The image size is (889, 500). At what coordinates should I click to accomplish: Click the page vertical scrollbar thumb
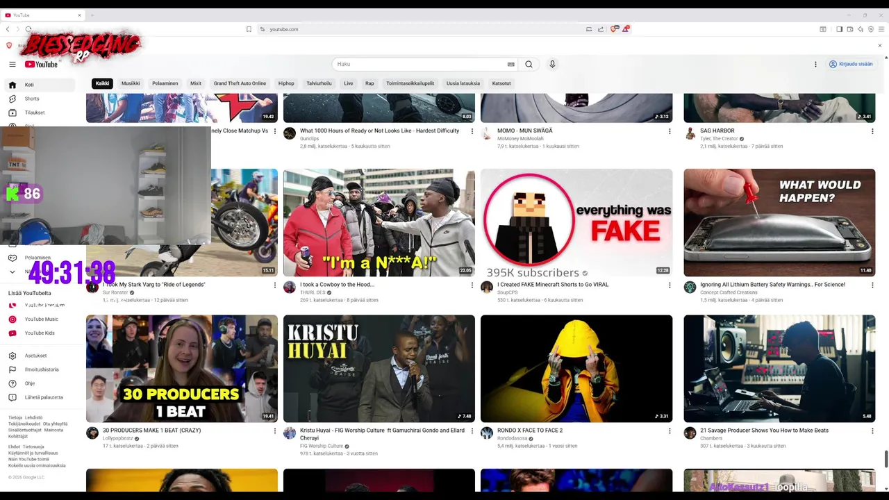886,459
